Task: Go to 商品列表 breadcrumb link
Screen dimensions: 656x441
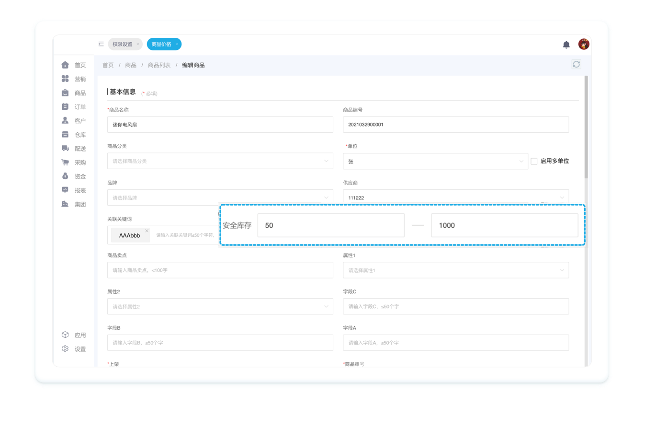Action: click(x=159, y=65)
